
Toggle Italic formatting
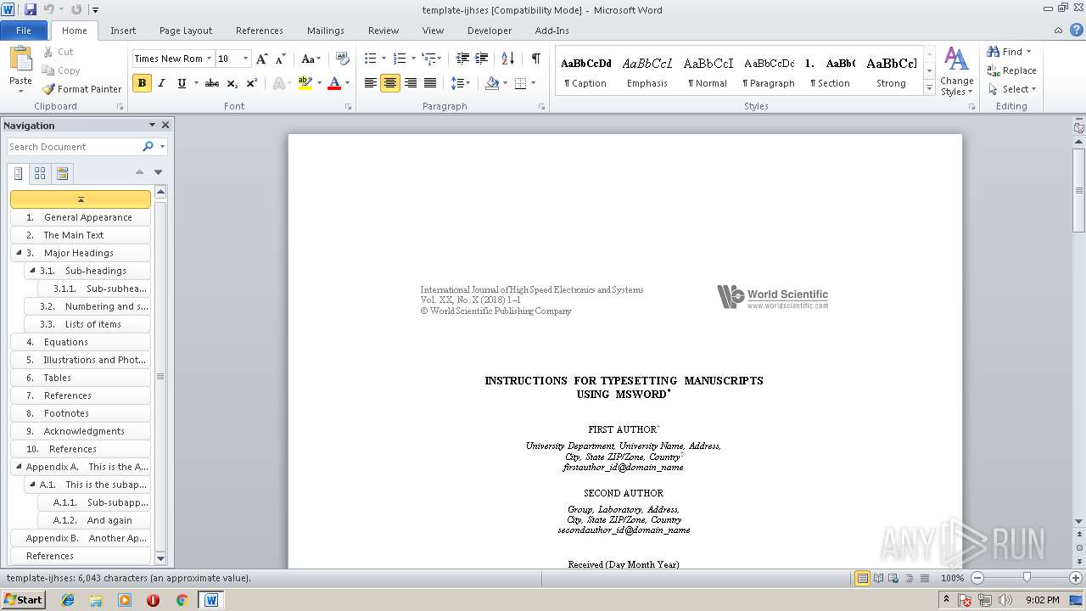coord(161,83)
